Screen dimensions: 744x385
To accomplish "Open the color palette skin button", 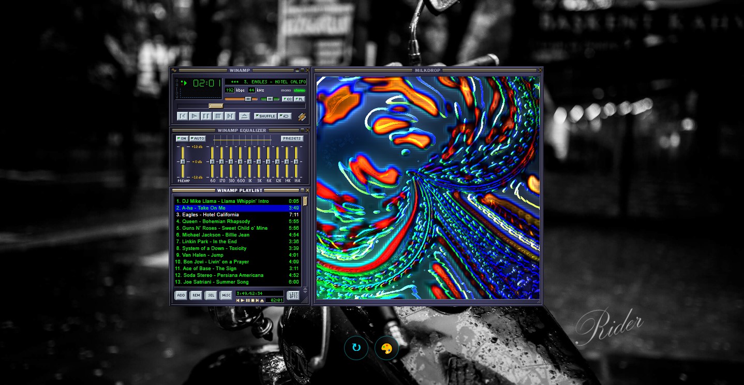I will point(386,348).
